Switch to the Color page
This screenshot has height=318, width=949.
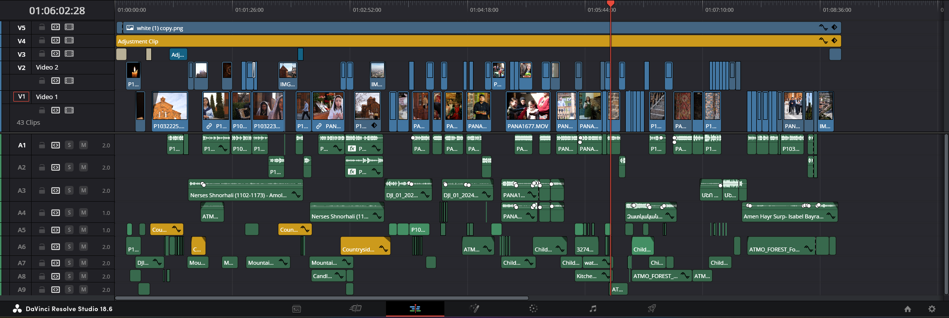tap(533, 309)
